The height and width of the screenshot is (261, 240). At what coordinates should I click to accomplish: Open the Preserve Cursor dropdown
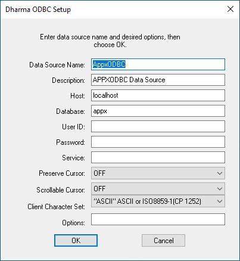(x=158, y=173)
